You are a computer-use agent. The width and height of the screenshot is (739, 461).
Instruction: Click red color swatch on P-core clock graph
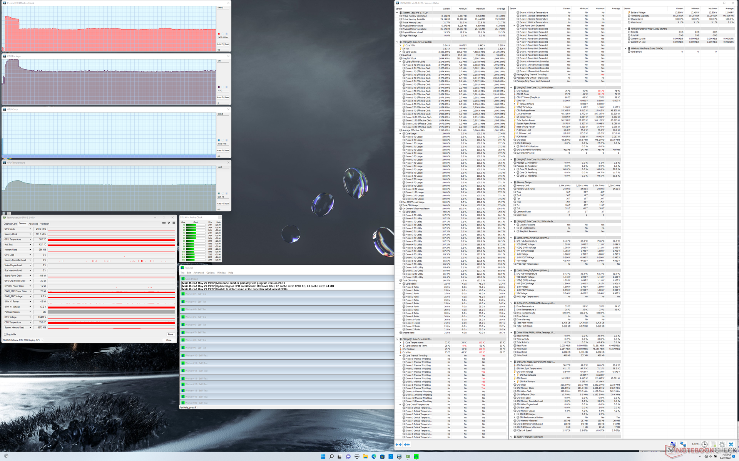point(219,34)
